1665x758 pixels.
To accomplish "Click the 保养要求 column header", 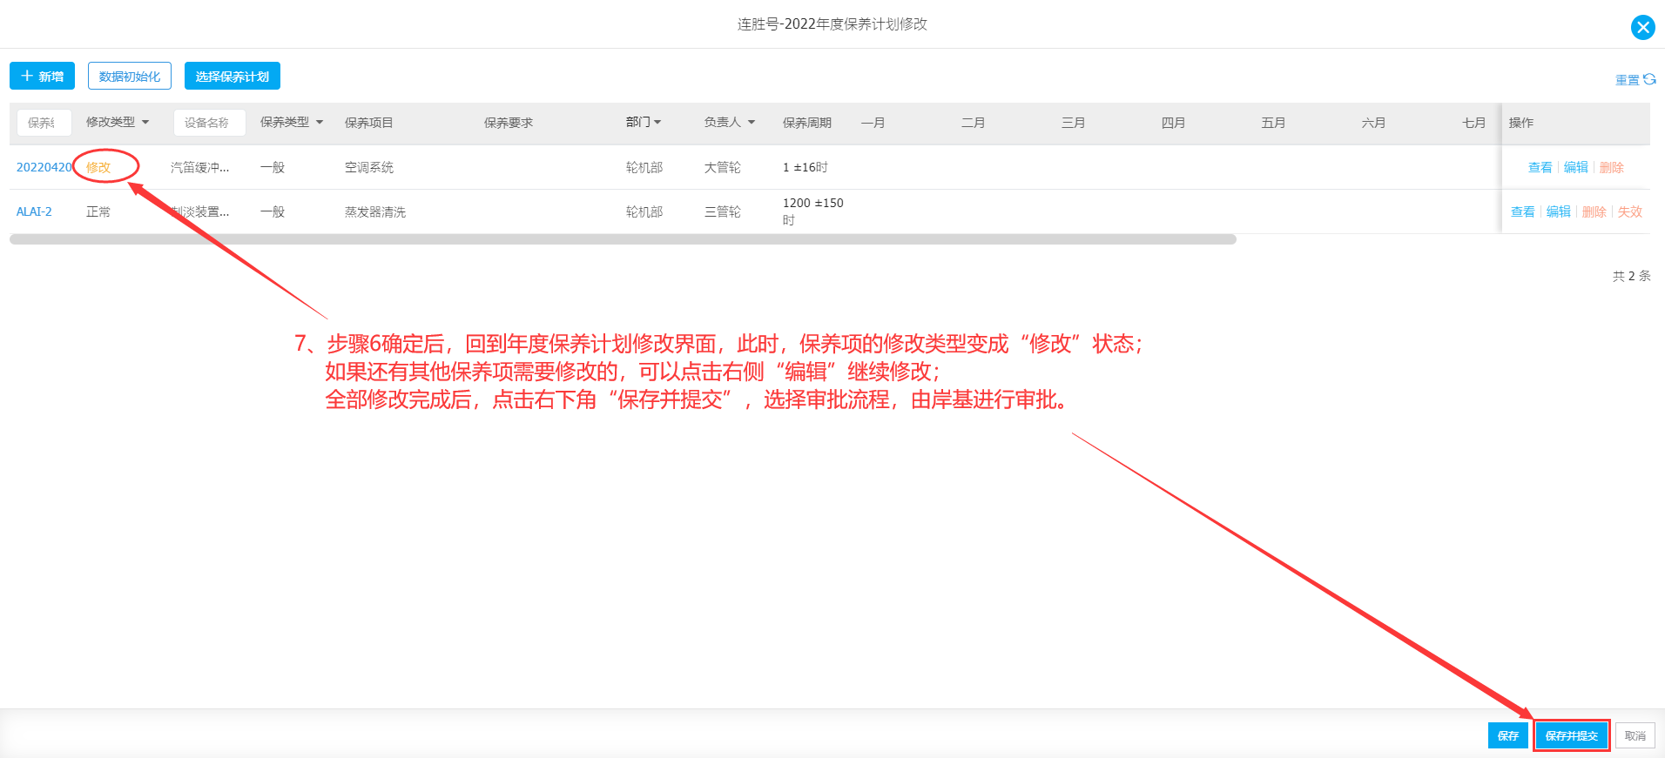I will pyautogui.click(x=509, y=123).
